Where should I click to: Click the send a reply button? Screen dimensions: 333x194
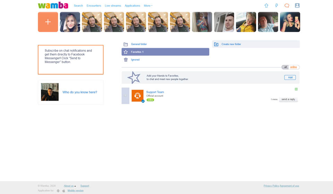pyautogui.click(x=288, y=99)
